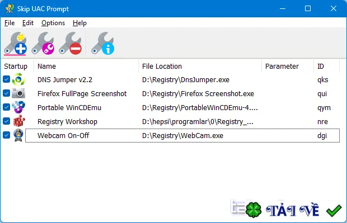Click the ID value qui
Screen dimensions: 347x223
[x=322, y=94]
